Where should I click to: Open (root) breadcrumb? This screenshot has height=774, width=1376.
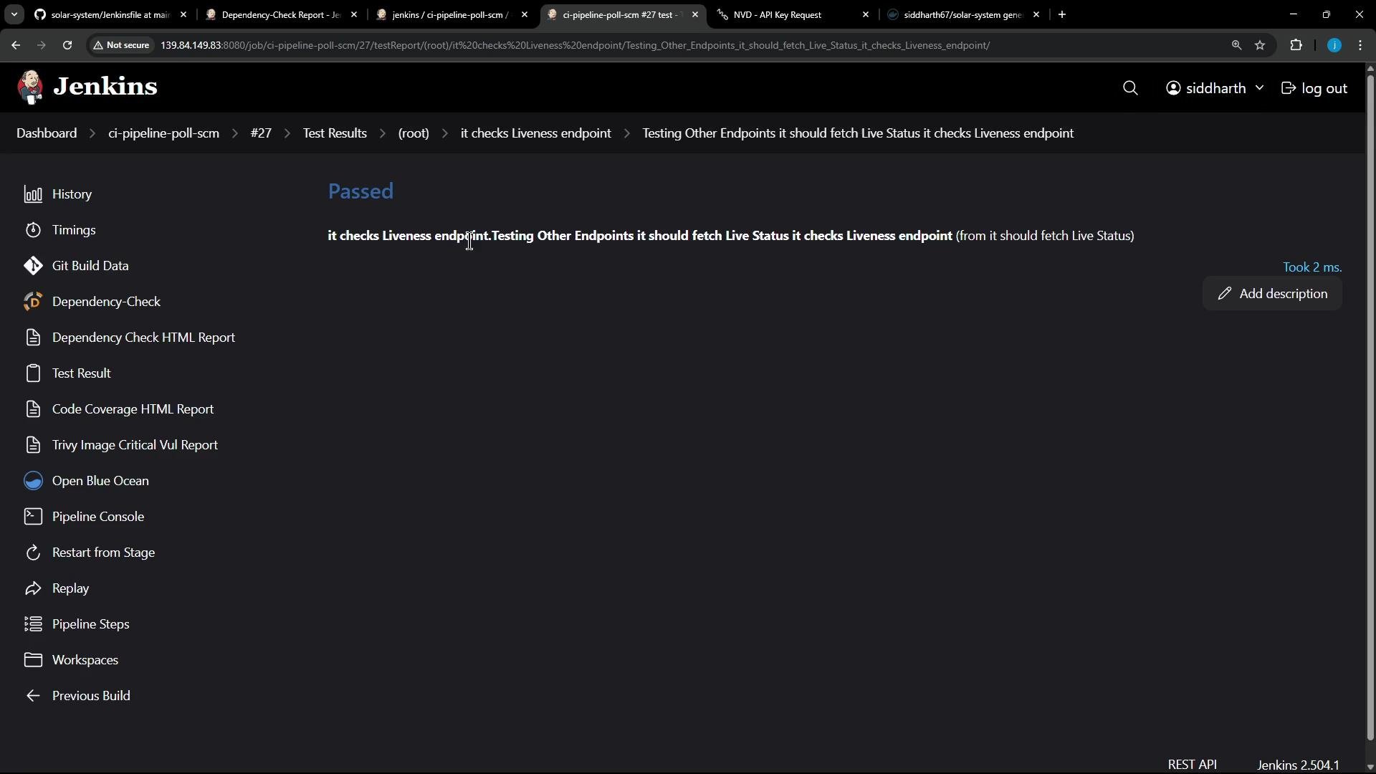click(414, 133)
